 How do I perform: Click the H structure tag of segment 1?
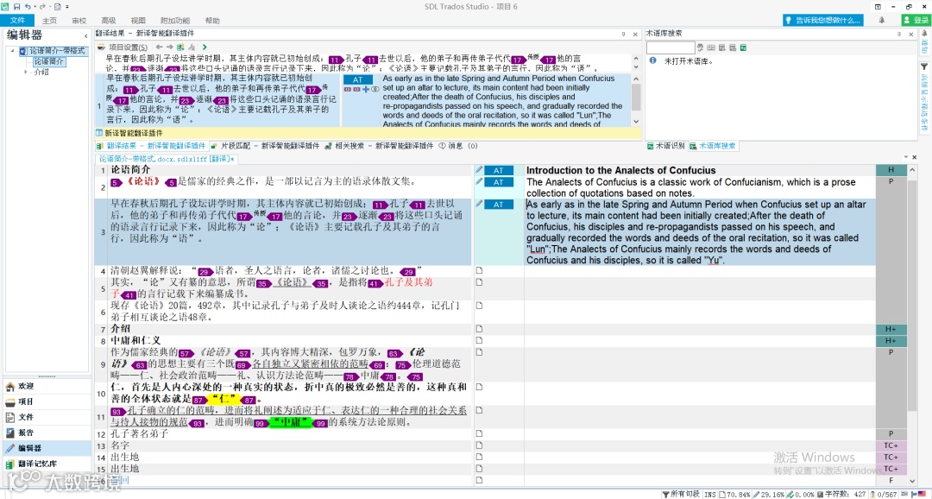pos(891,171)
